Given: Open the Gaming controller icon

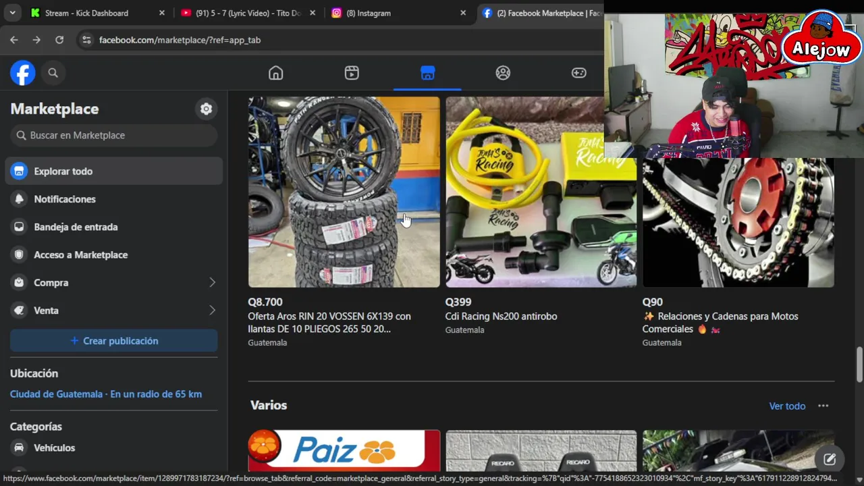Looking at the screenshot, I should (578, 73).
